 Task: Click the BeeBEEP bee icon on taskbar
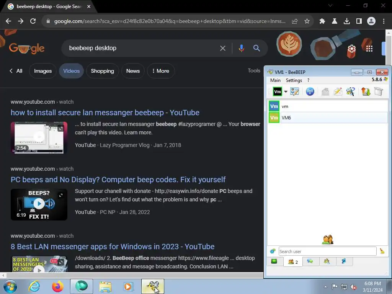point(153,286)
